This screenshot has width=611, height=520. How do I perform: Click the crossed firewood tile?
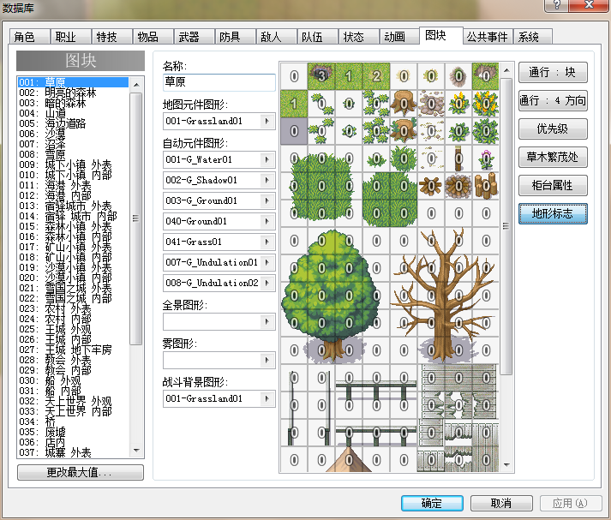point(431,186)
